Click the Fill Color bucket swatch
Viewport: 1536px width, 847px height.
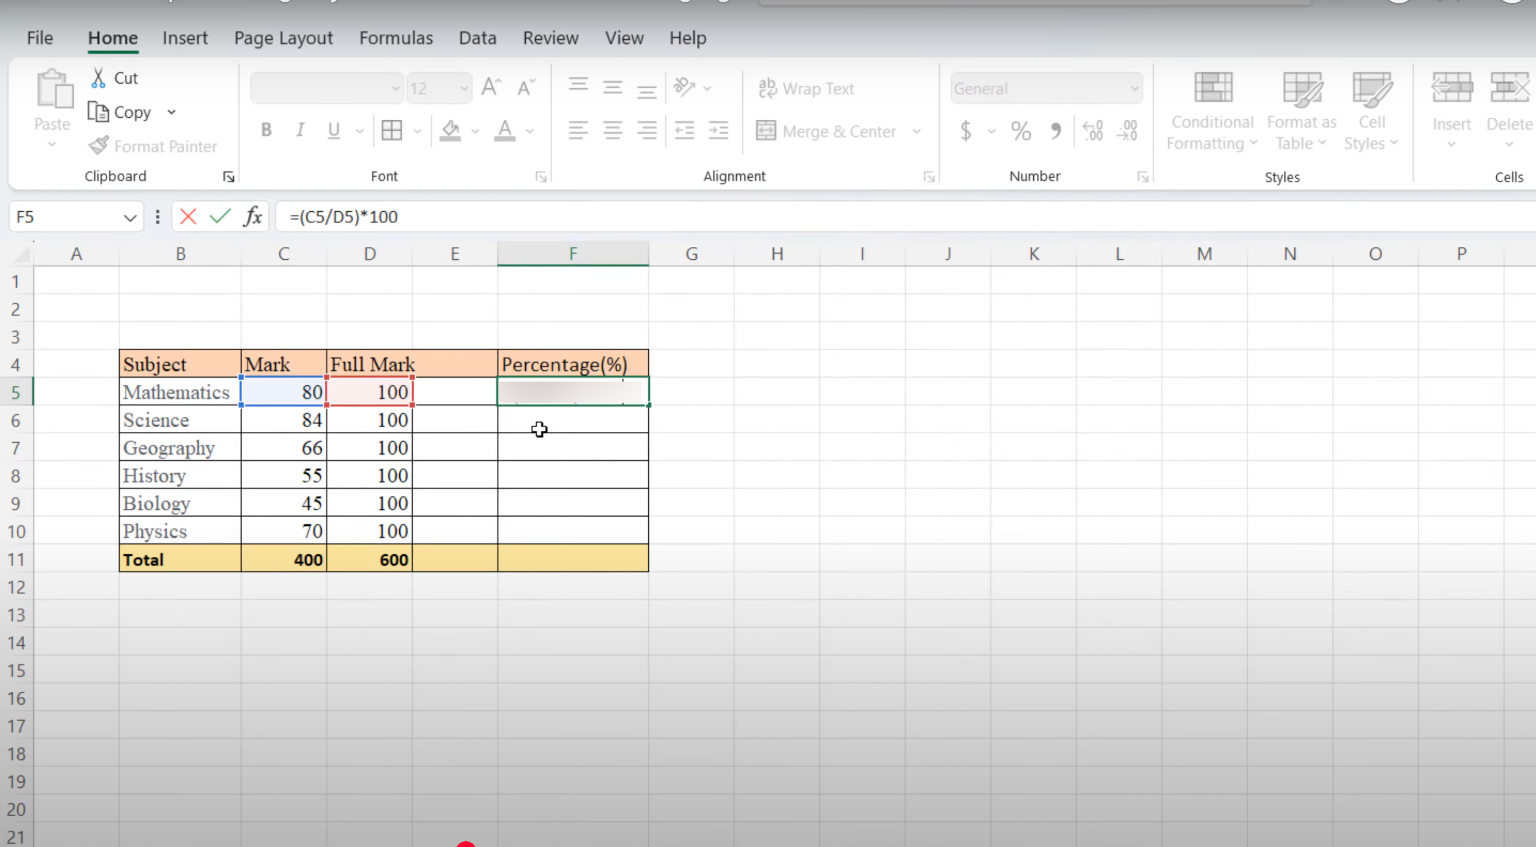[450, 131]
